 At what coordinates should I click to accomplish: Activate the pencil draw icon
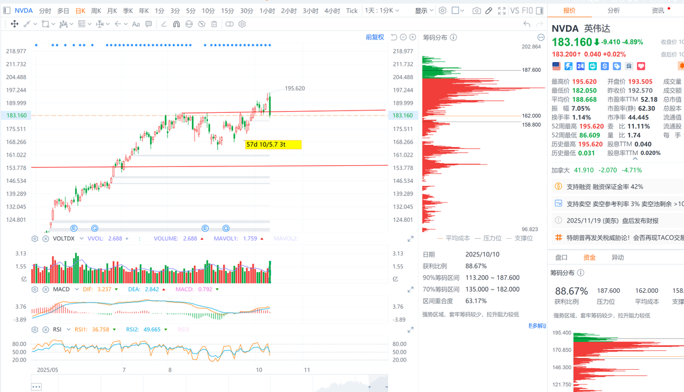tap(489, 11)
